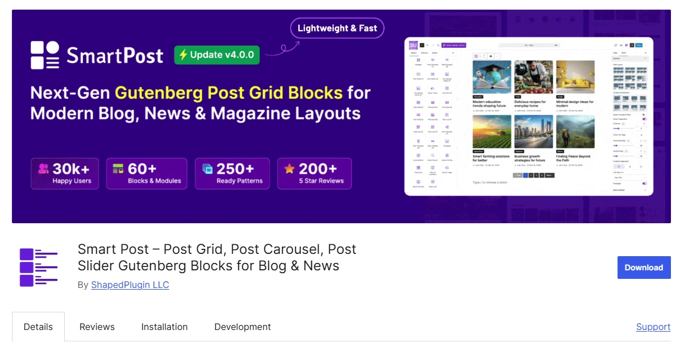Click the green Blocks & Modules icon
684x351 pixels.
pyautogui.click(x=118, y=169)
